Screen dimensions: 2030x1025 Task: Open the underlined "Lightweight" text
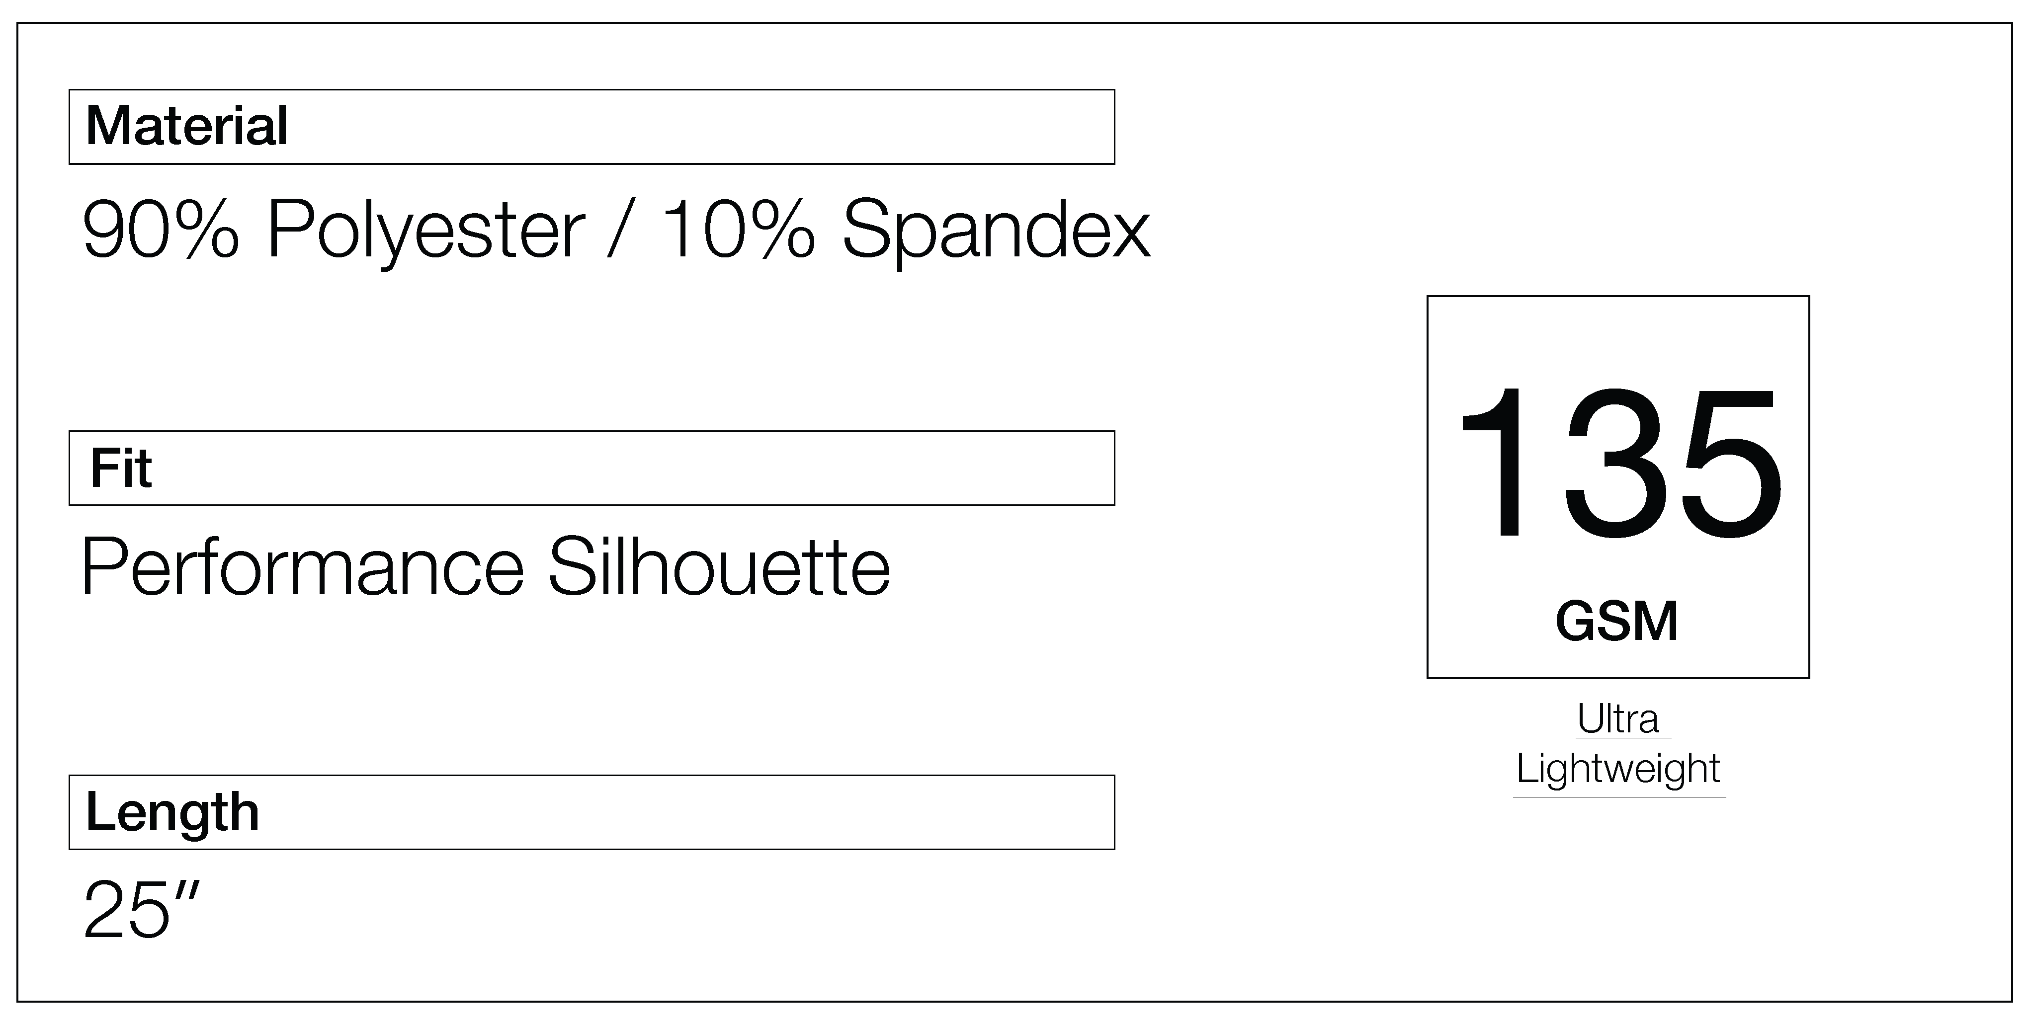point(1618,769)
